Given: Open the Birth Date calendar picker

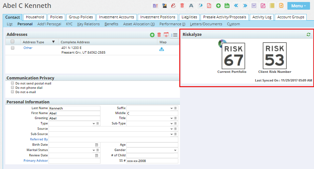Looking at the screenshot, I should point(96,145).
